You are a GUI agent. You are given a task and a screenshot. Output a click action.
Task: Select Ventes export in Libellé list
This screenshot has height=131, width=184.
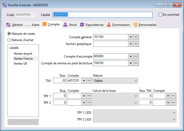[x=23, y=54]
